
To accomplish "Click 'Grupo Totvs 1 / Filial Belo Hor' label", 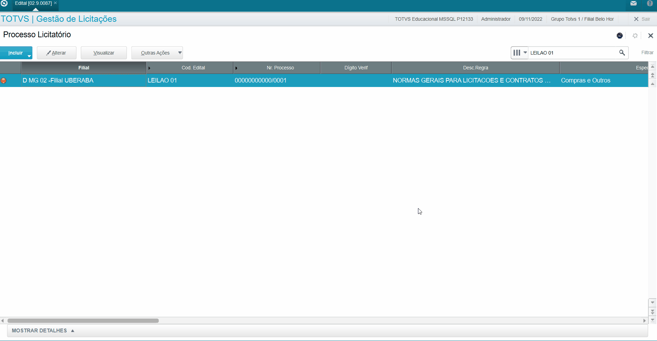I will (582, 19).
